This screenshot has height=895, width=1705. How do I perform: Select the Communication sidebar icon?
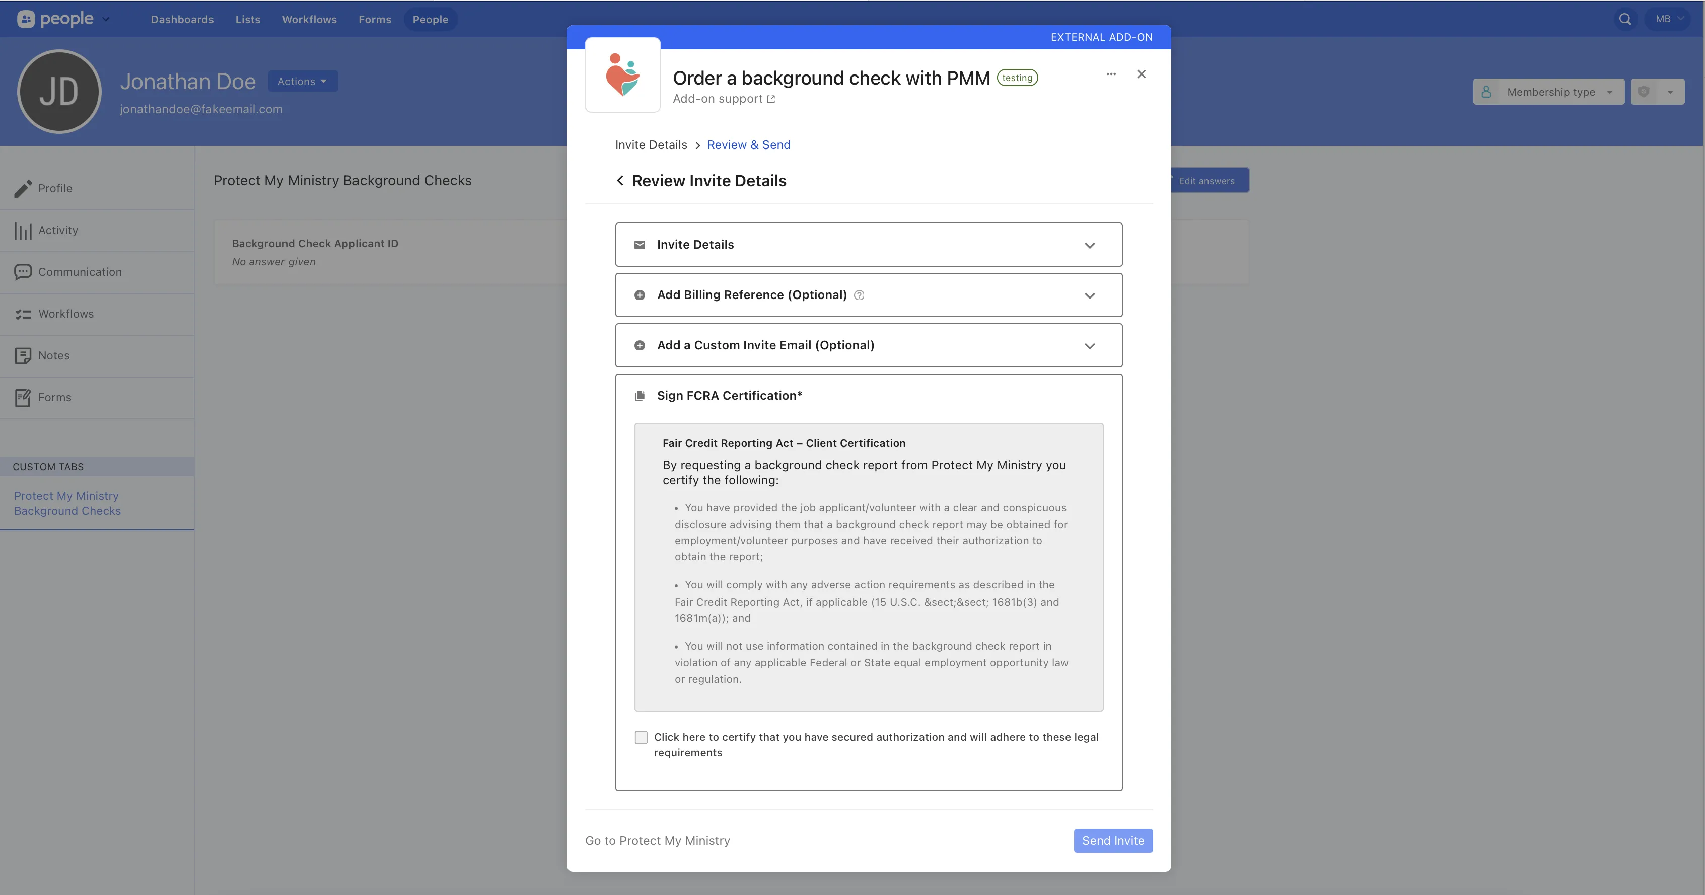click(24, 272)
